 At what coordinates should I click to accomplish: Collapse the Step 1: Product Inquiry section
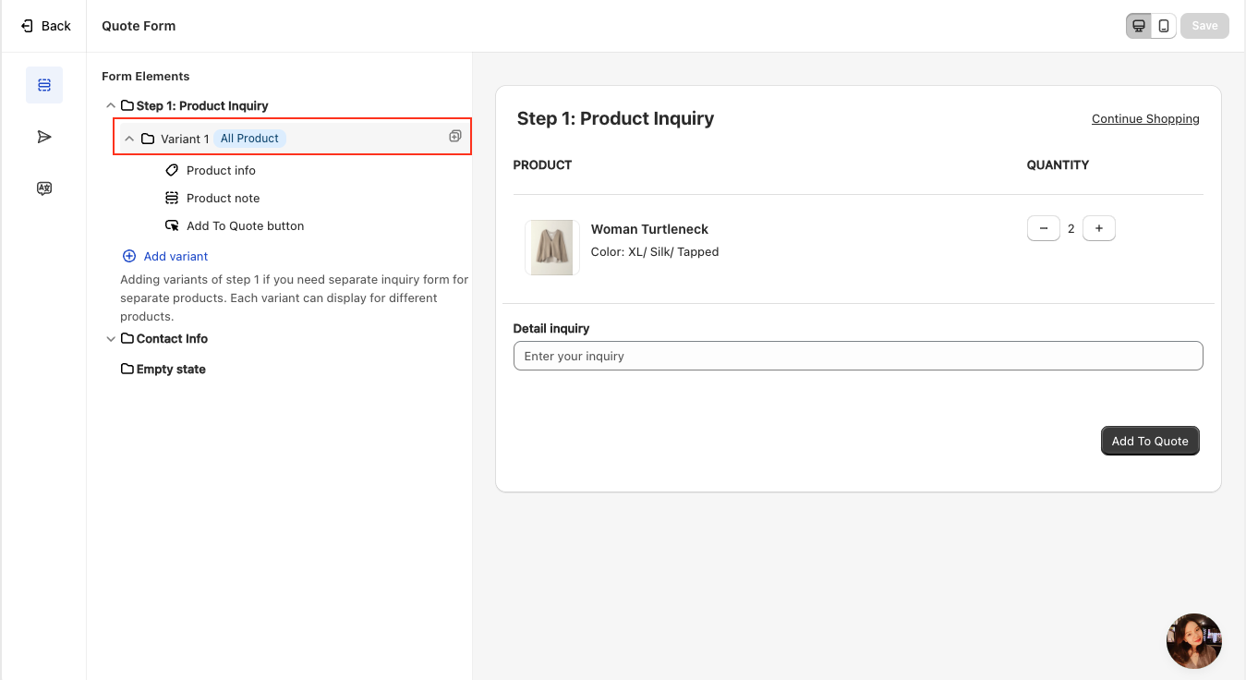tap(111, 106)
